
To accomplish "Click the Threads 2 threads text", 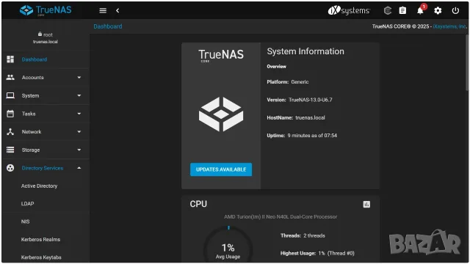I will click(303, 235).
